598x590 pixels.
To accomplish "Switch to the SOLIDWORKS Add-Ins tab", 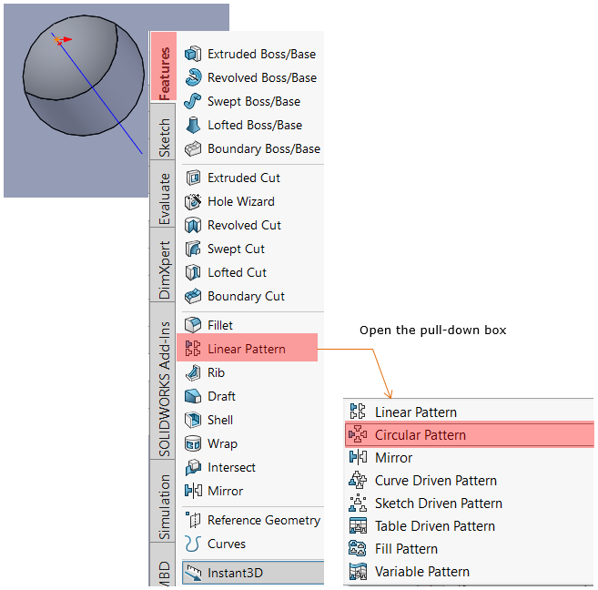I will 163,381.
